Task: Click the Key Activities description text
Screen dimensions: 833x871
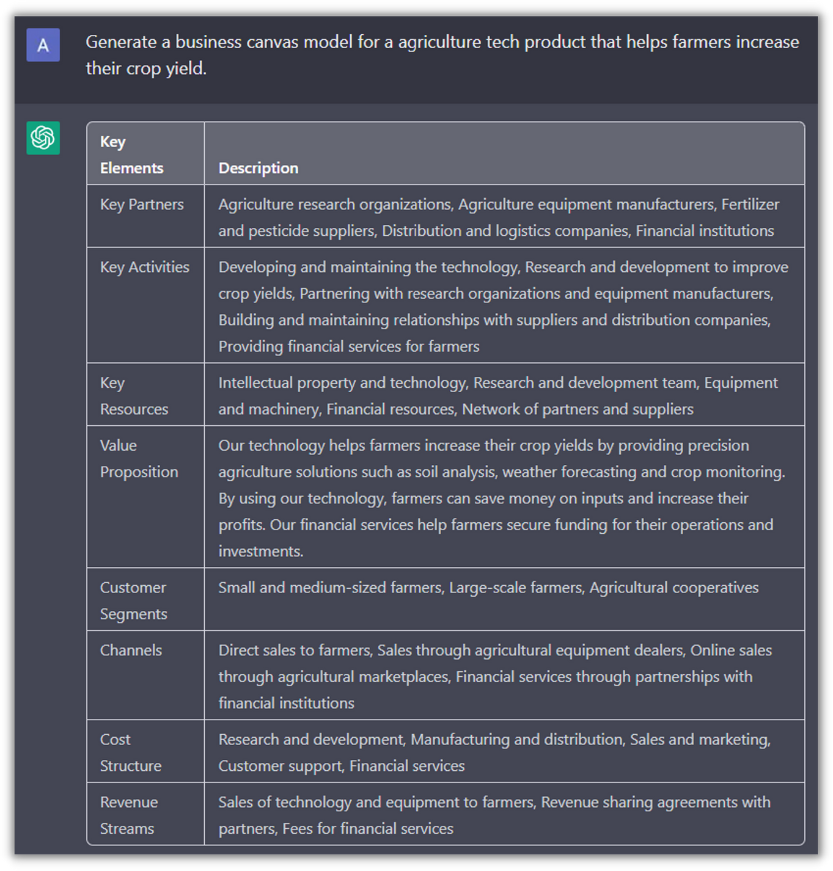Action: pyautogui.click(x=503, y=307)
